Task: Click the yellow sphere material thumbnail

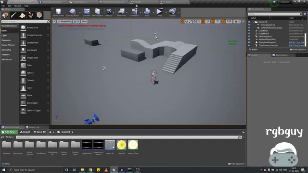Action: coord(121,145)
